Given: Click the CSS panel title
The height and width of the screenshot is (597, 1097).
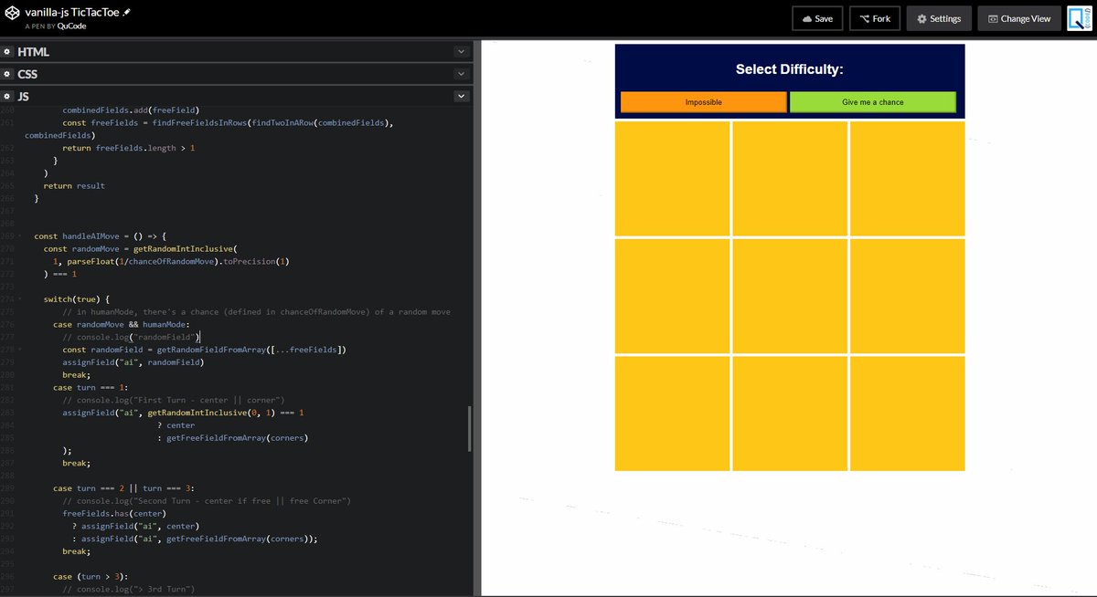Looking at the screenshot, I should click(x=27, y=74).
